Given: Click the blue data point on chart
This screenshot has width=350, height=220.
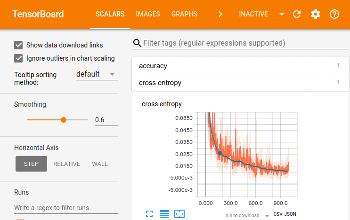Looking at the screenshot, I should pyautogui.click(x=220, y=153).
